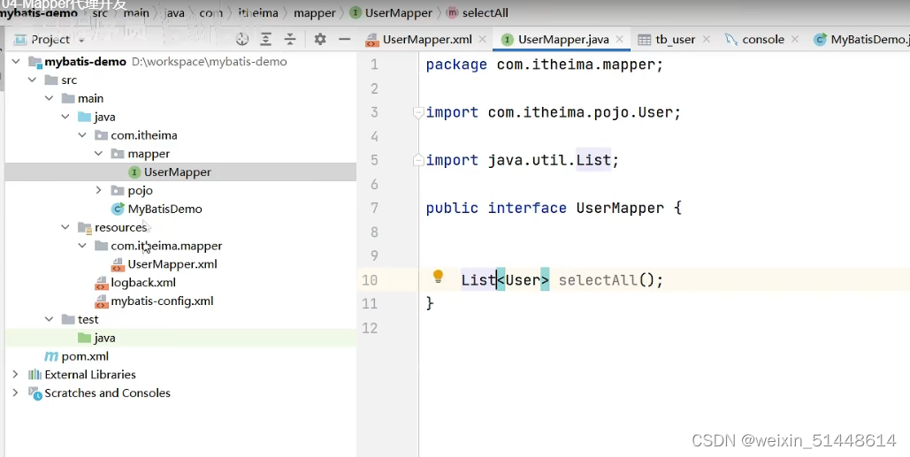This screenshot has width=910, height=457.
Task: Click UserMapper interface name on line 7
Action: 620,209
